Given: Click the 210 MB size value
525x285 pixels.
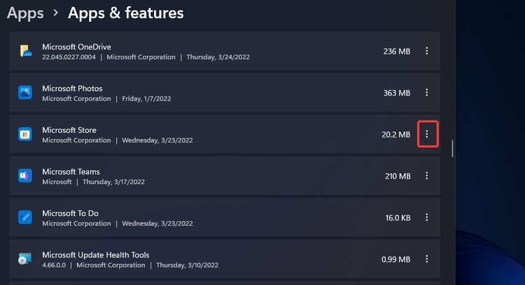Looking at the screenshot, I should click(398, 176).
